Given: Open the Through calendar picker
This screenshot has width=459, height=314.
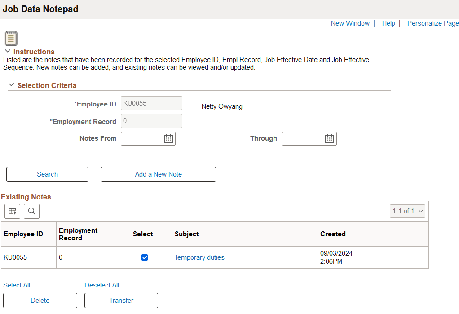Looking at the screenshot, I should coord(330,138).
